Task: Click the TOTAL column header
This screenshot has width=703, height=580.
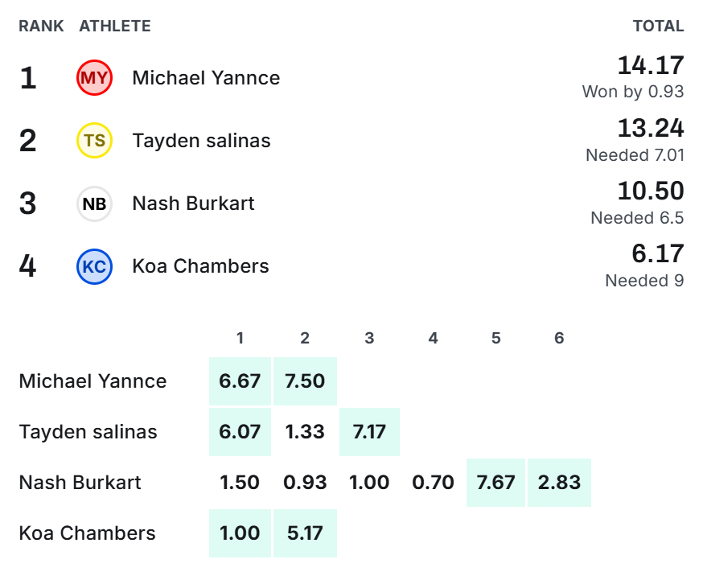Action: click(658, 26)
